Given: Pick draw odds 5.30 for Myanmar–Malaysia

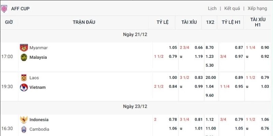Looking at the screenshot, I should [x=210, y=65].
